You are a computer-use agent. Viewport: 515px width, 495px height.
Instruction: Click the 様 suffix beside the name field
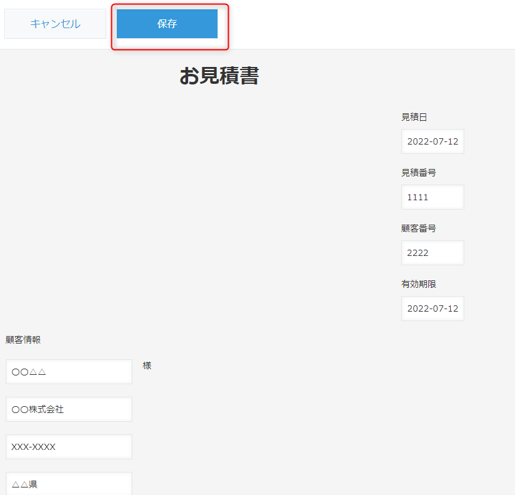coord(147,365)
